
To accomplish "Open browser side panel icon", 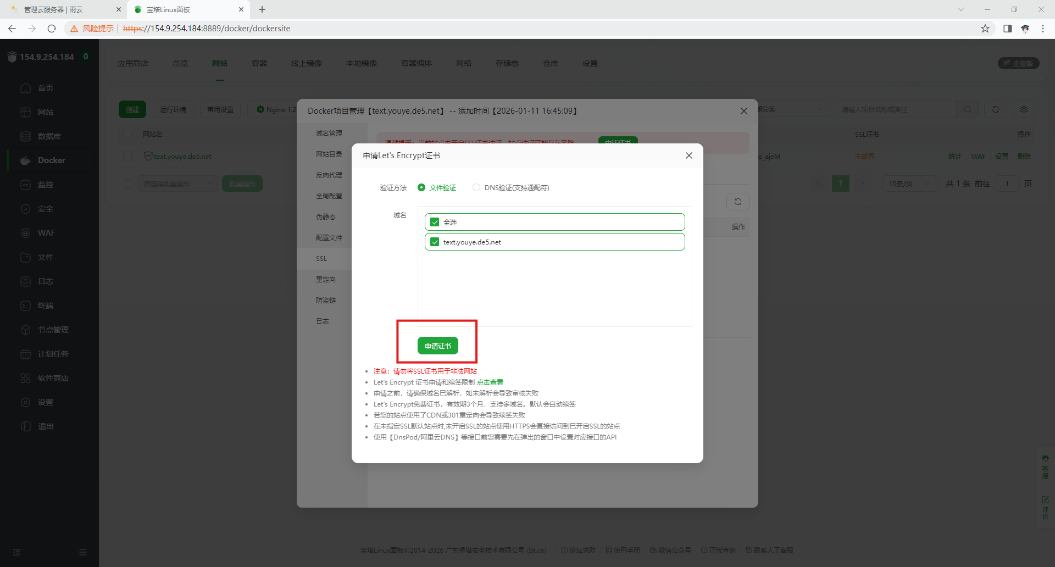I will coord(1007,29).
